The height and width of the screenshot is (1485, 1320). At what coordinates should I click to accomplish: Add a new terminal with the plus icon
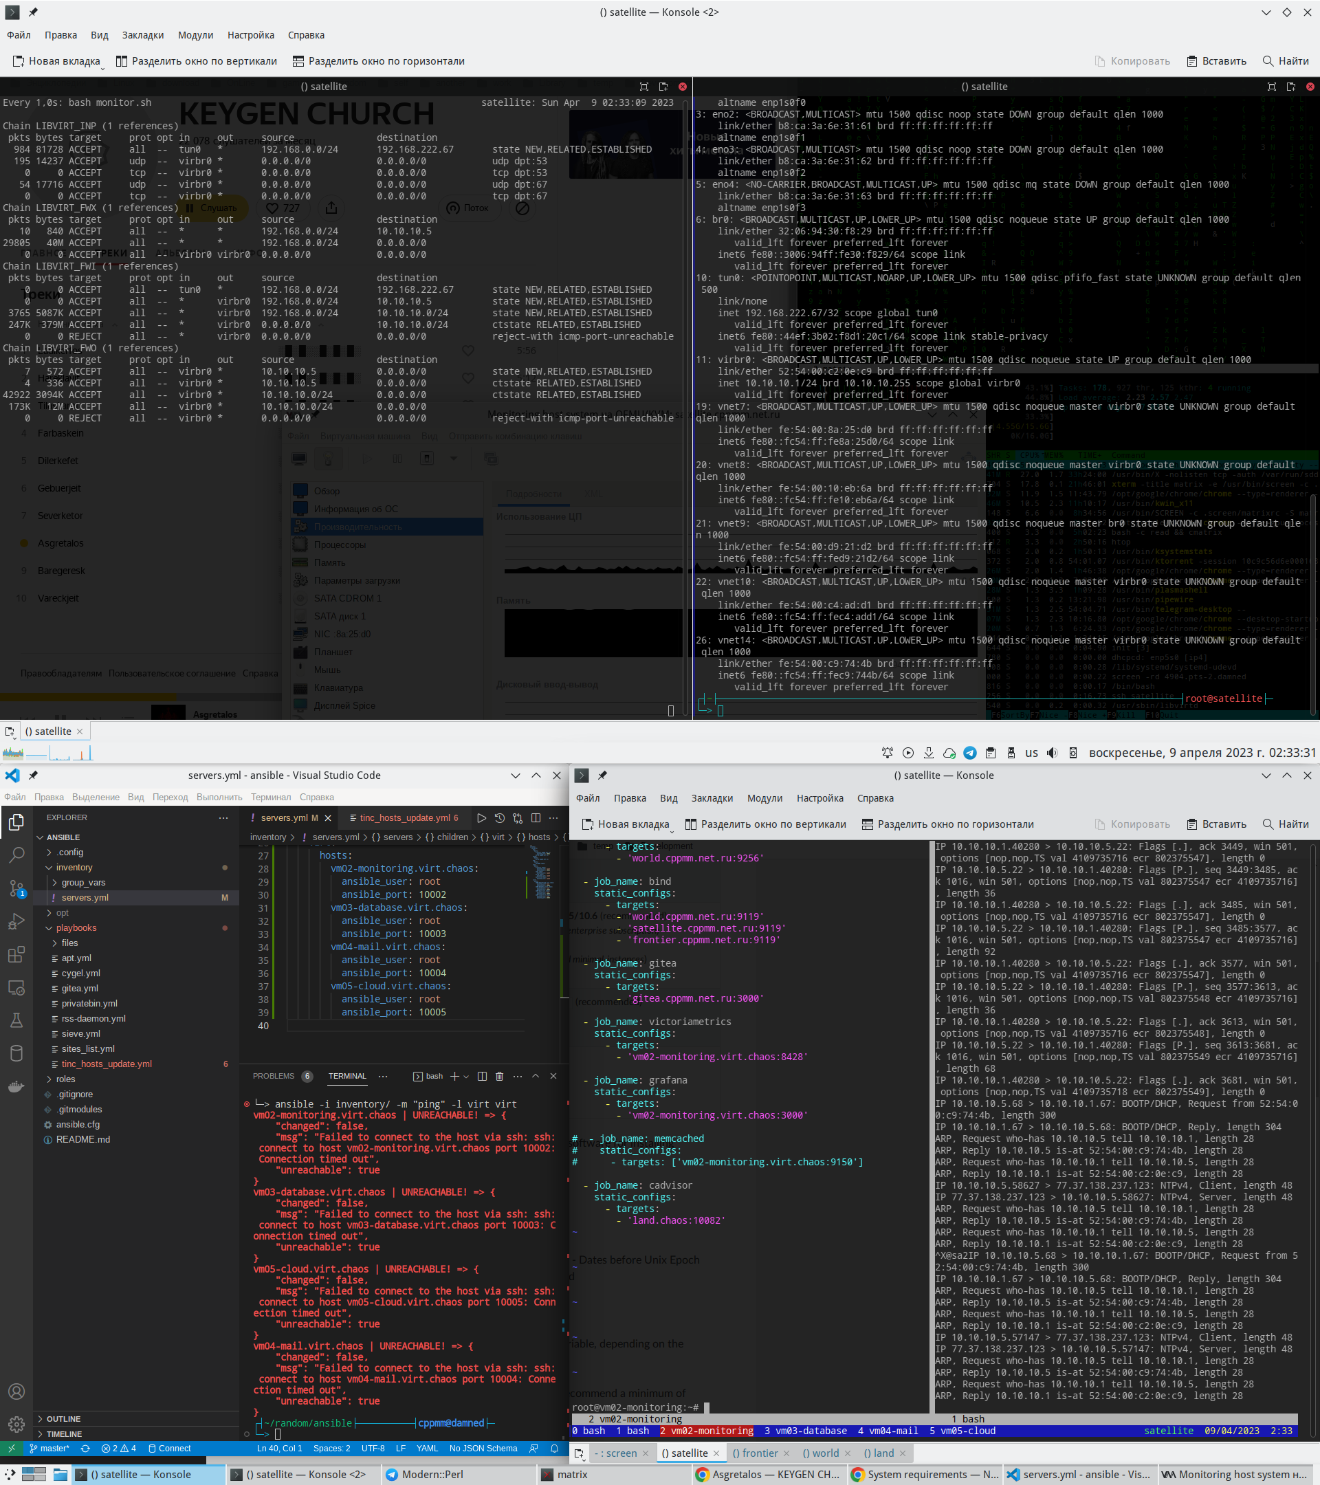[x=454, y=1076]
